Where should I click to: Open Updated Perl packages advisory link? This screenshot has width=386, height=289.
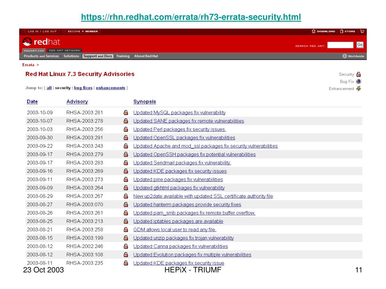(180, 129)
